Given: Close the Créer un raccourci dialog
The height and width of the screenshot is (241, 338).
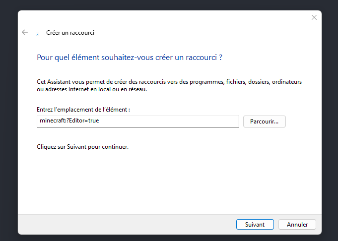Looking at the screenshot, I should coord(314,17).
